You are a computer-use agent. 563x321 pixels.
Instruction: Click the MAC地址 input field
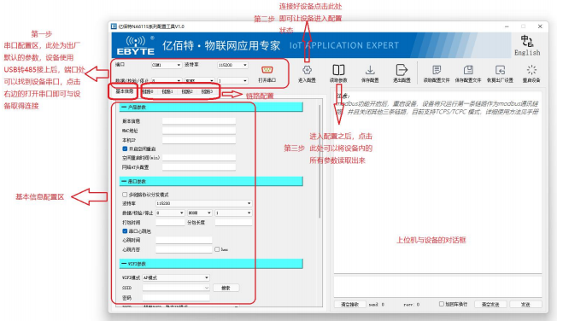[199, 131]
